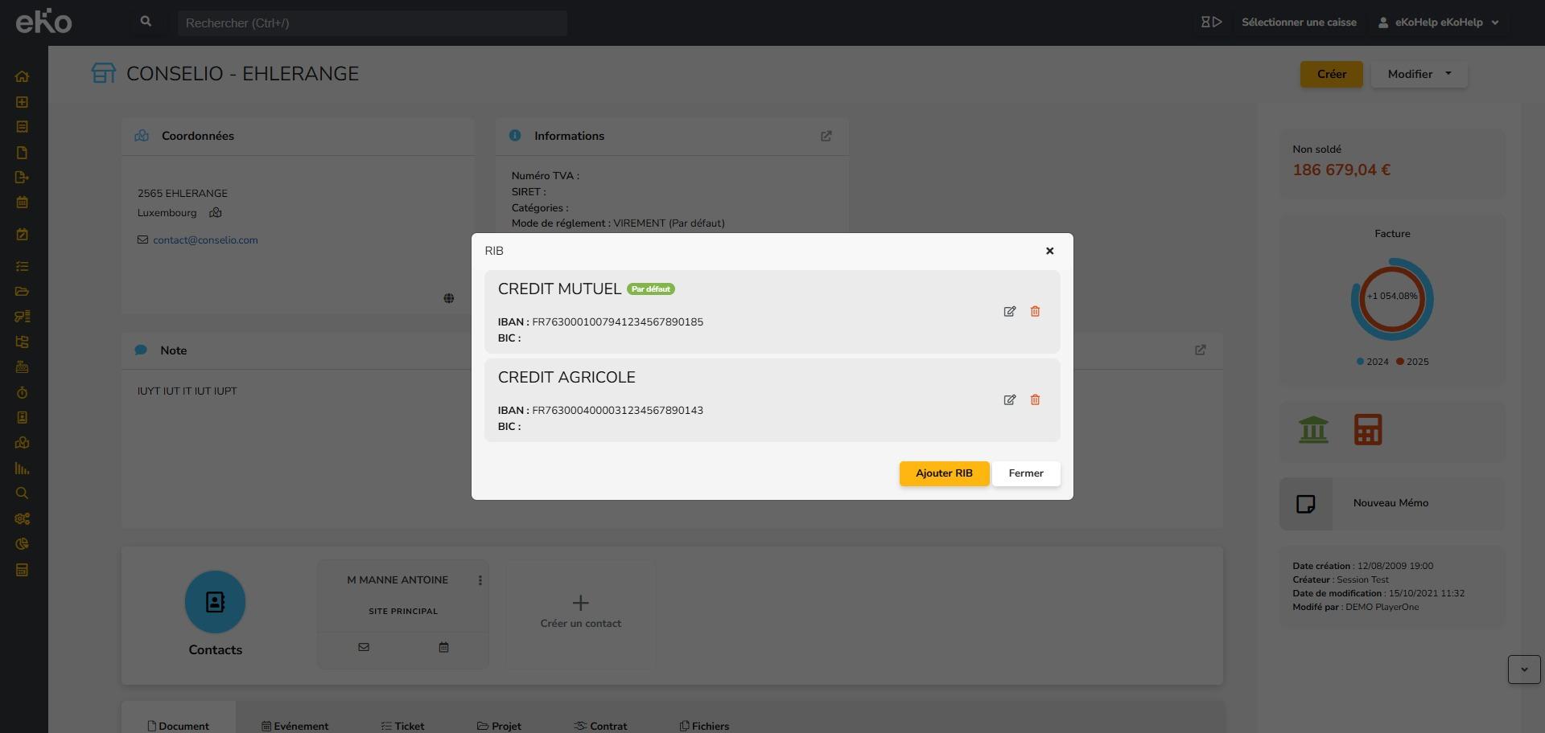Click the green bank building icon
The height and width of the screenshot is (733, 1545).
pos(1313,430)
